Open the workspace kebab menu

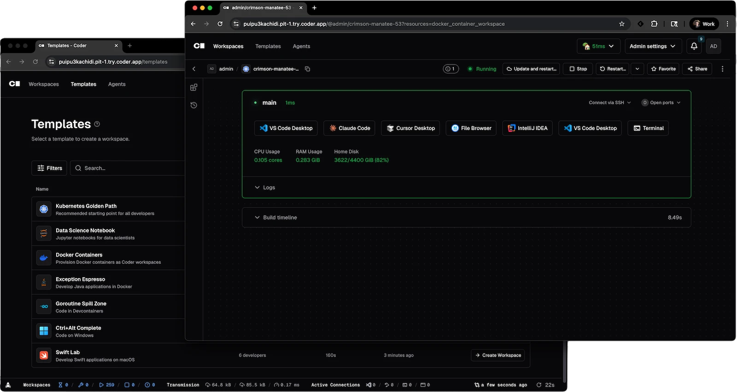point(722,69)
